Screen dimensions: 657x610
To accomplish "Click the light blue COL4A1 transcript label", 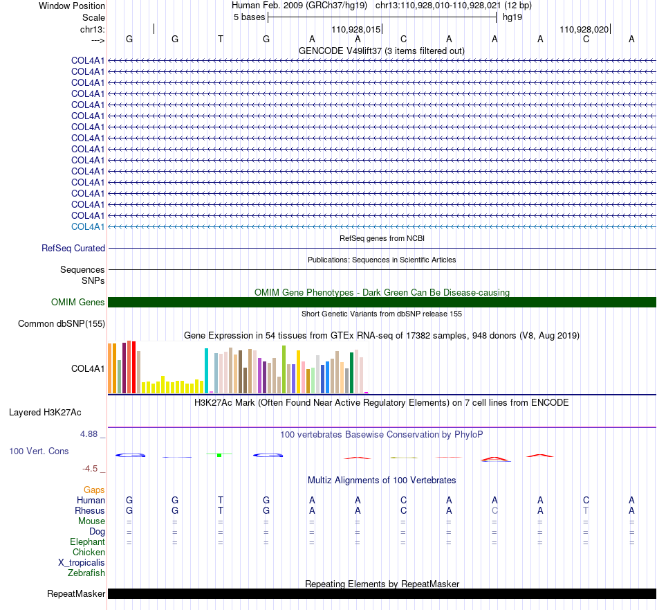I will click(x=88, y=226).
